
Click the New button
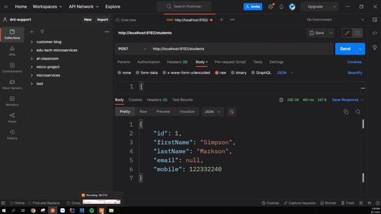88,20
